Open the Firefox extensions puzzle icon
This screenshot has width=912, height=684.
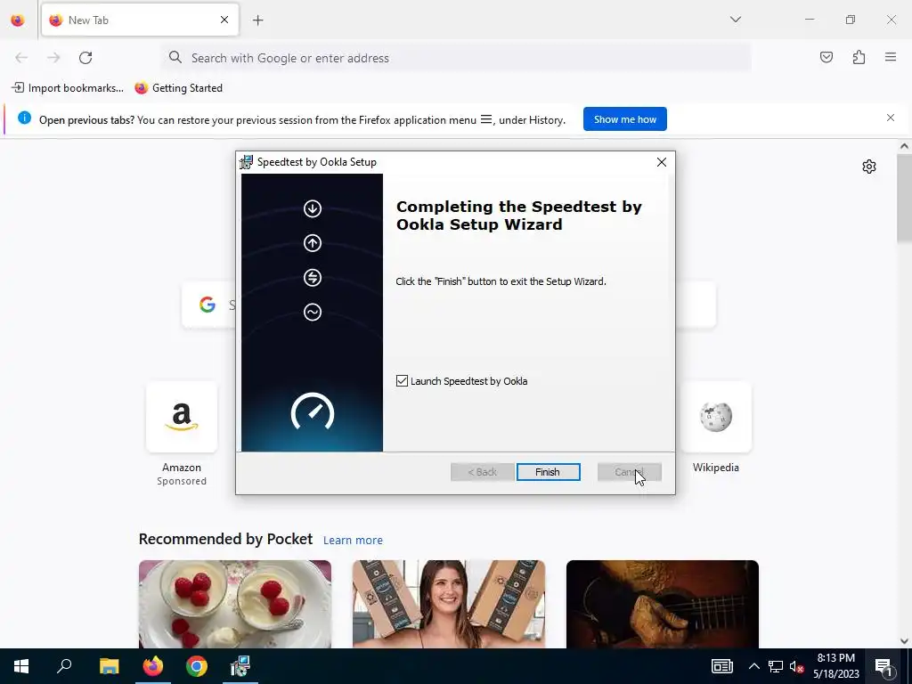pyautogui.click(x=859, y=57)
